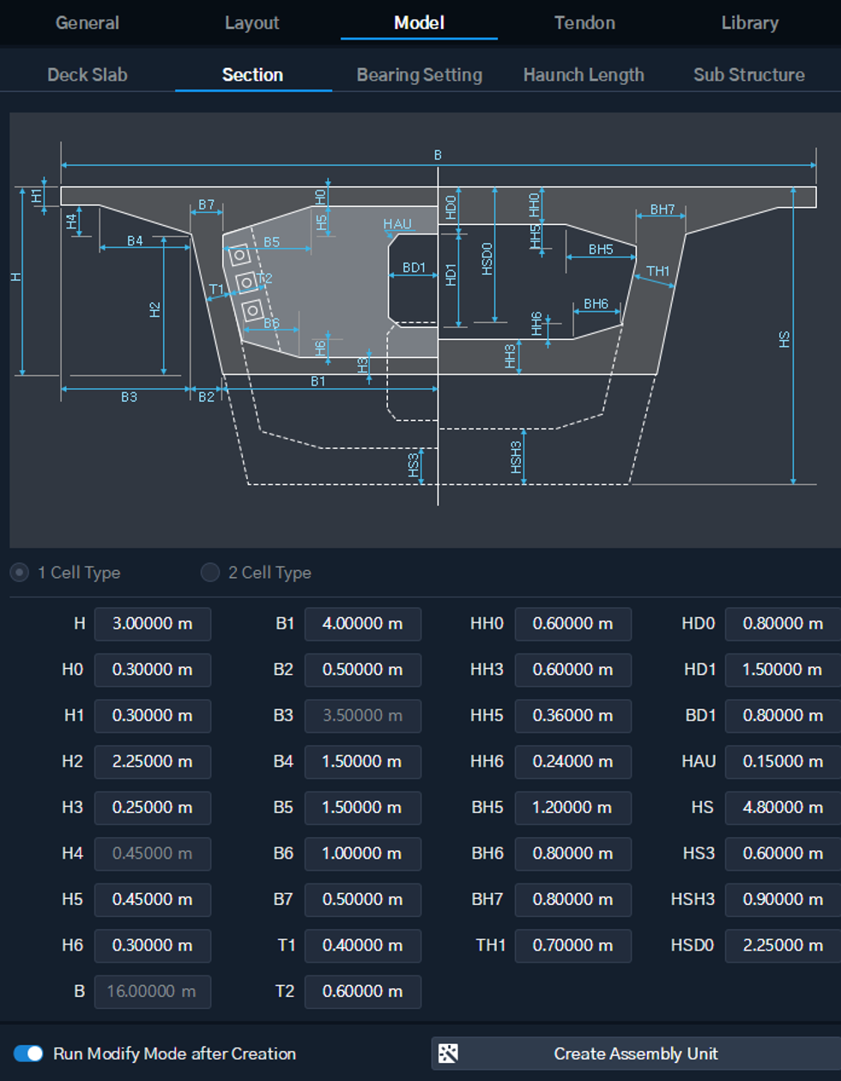Edit the B4 value field

[363, 762]
